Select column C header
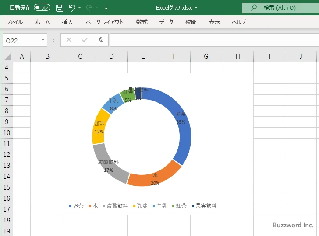 point(80,56)
